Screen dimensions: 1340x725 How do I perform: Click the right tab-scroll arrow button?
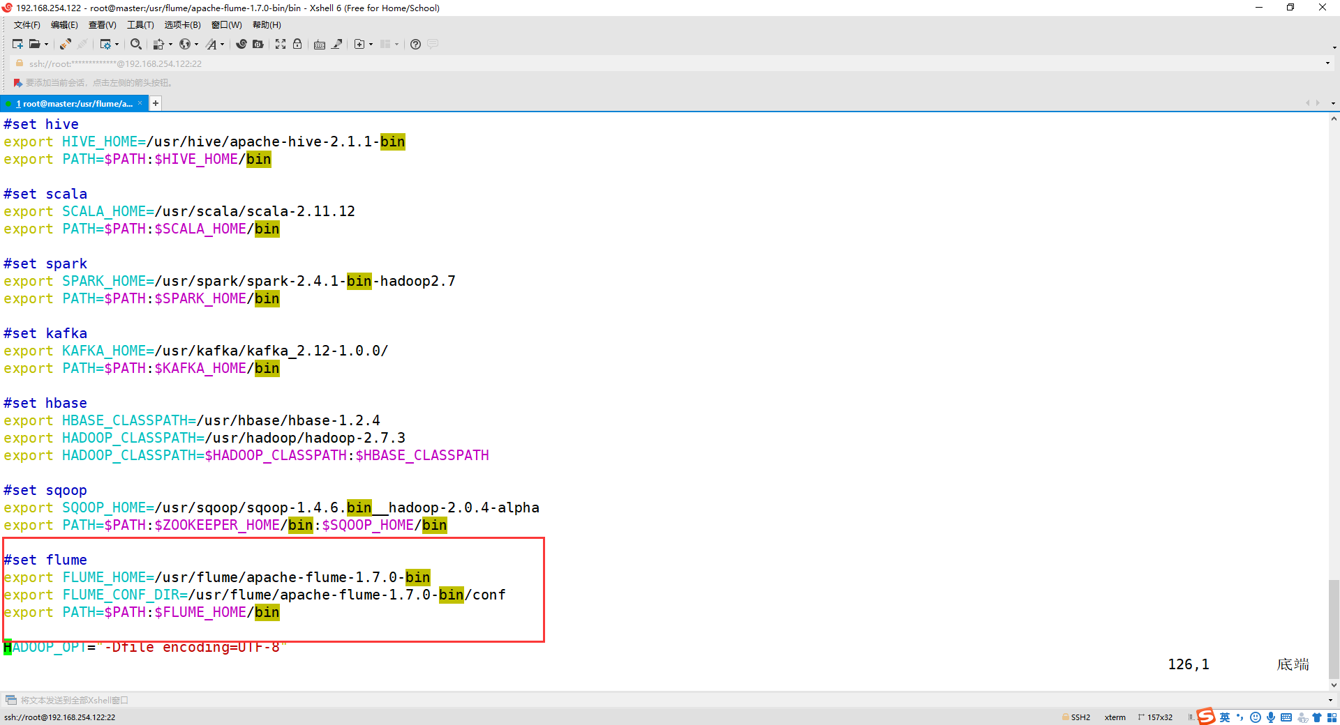pyautogui.click(x=1318, y=102)
